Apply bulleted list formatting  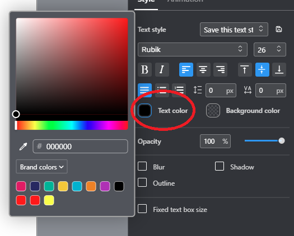point(162,90)
